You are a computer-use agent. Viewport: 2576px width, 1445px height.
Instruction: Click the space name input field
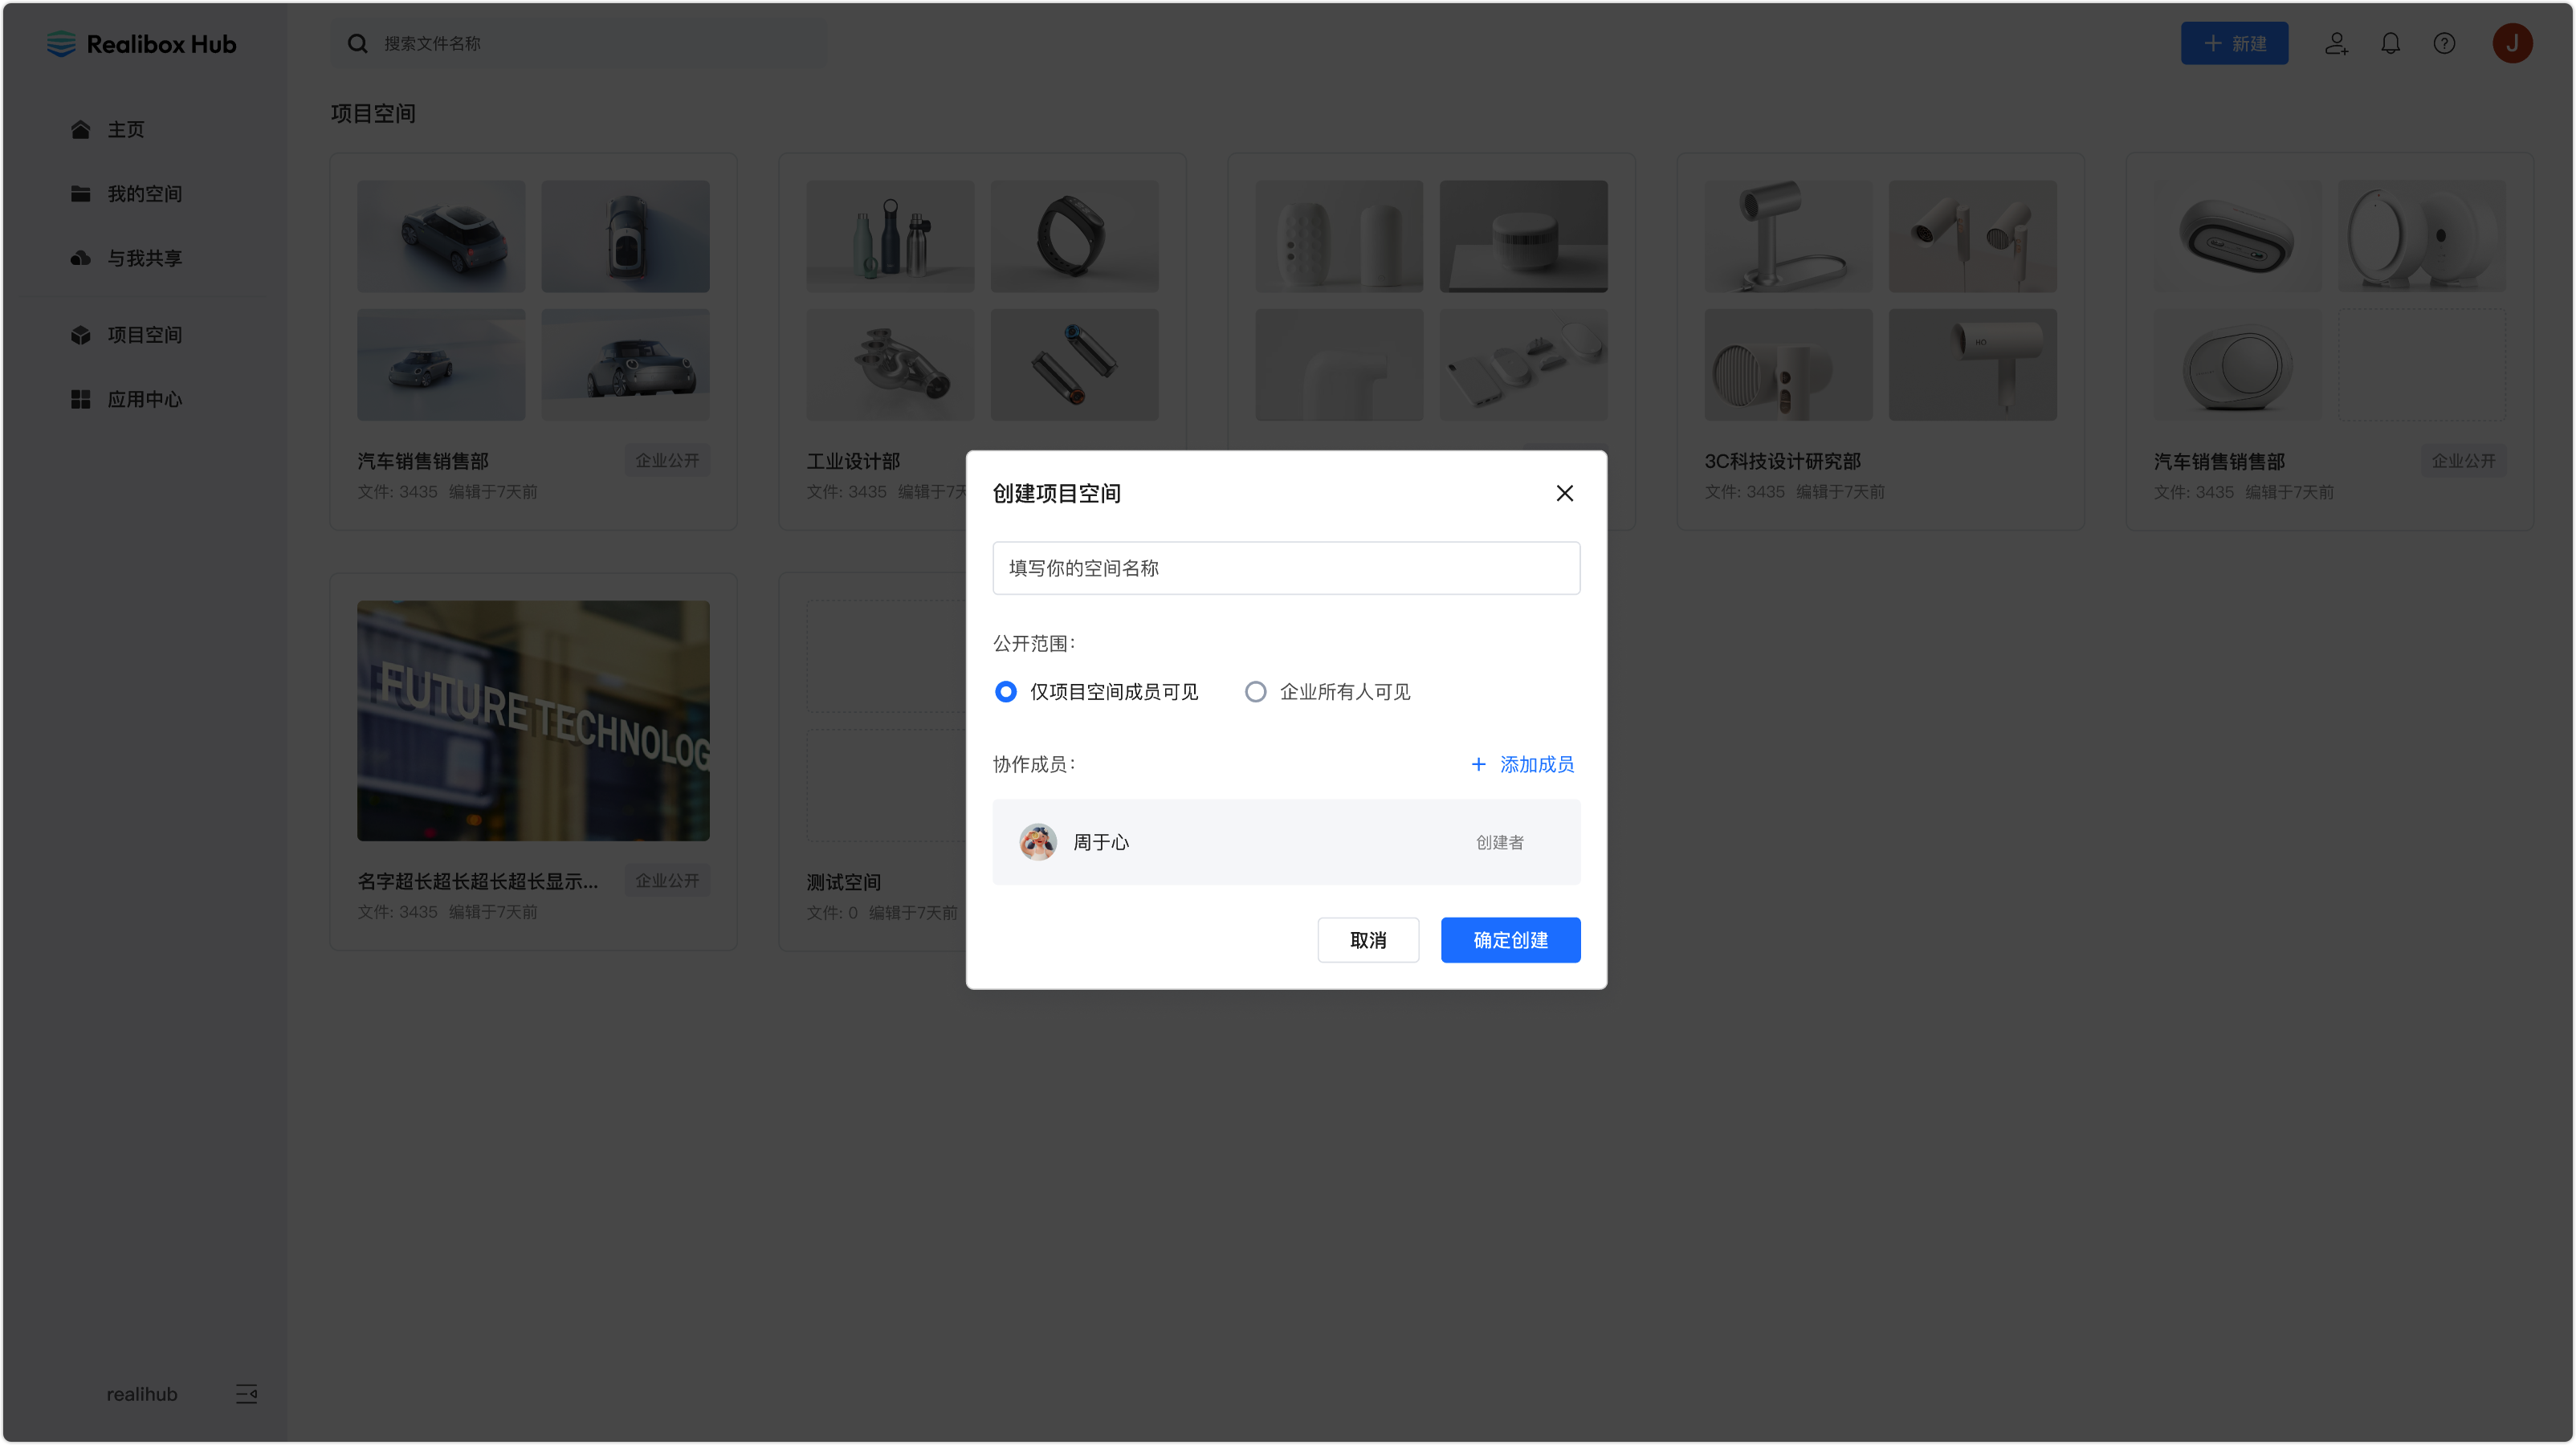pyautogui.click(x=1286, y=568)
